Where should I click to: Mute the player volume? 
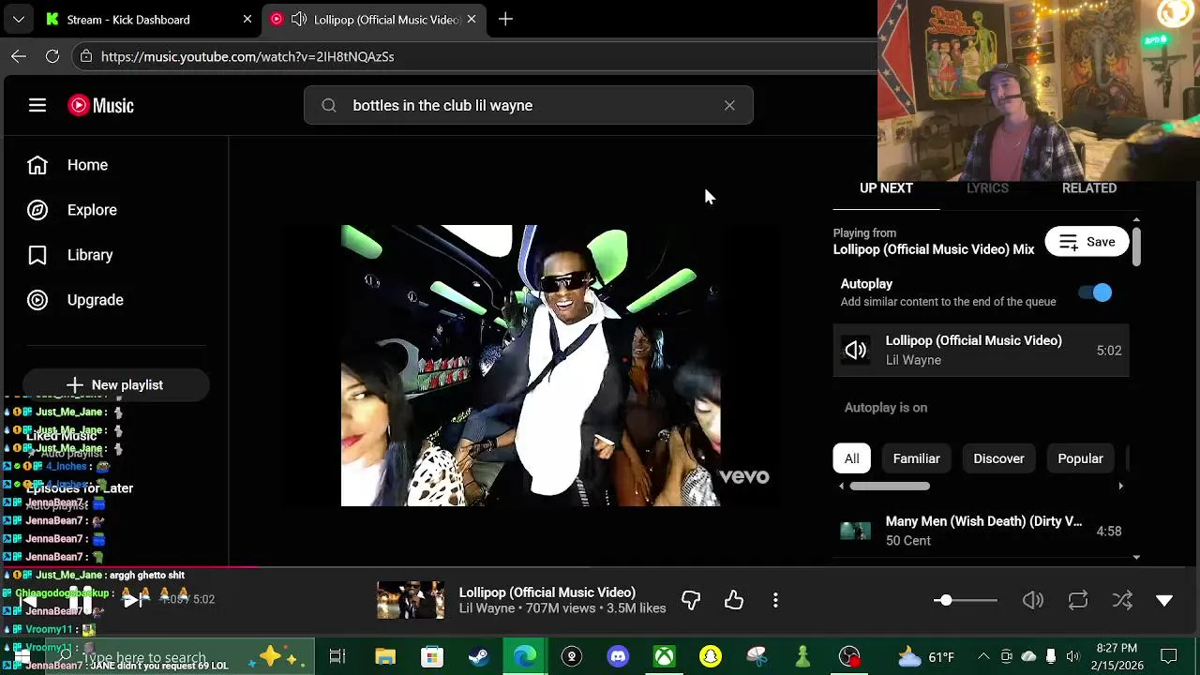1033,600
